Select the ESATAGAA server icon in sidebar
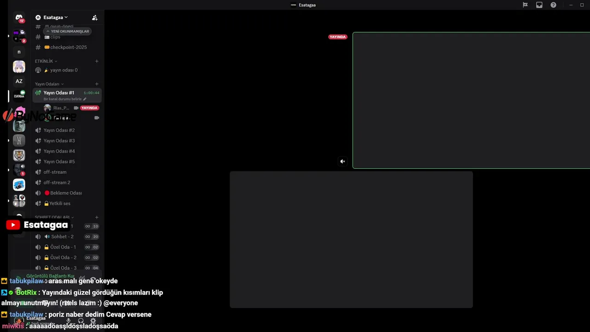 click(19, 96)
